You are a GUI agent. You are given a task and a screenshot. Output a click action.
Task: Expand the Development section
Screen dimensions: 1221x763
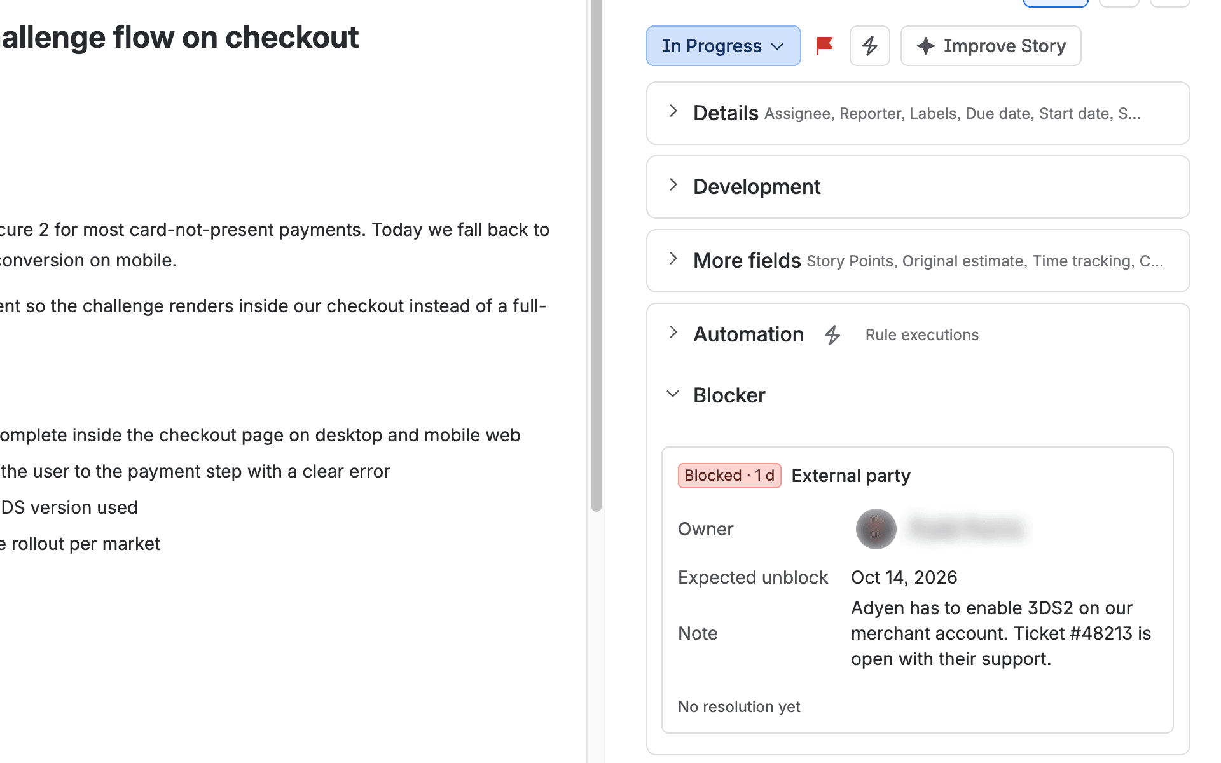pyautogui.click(x=918, y=187)
